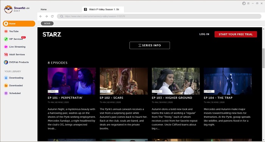Click the M3U8 button
265x142 pixels.
(x=47, y=23)
